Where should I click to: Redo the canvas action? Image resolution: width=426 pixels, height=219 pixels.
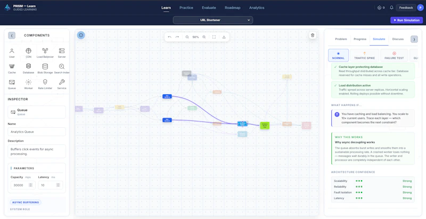[x=177, y=37]
